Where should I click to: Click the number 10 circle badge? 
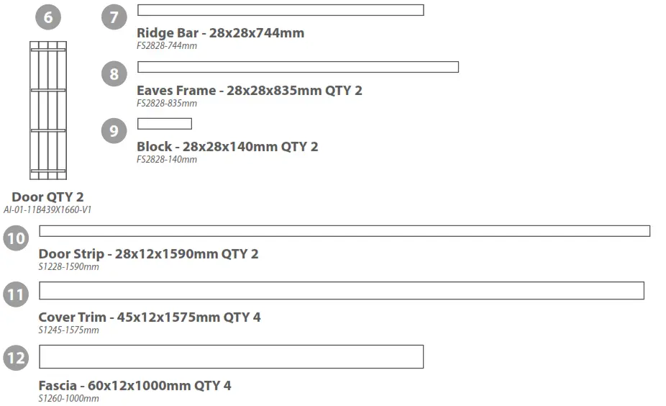pos(15,238)
